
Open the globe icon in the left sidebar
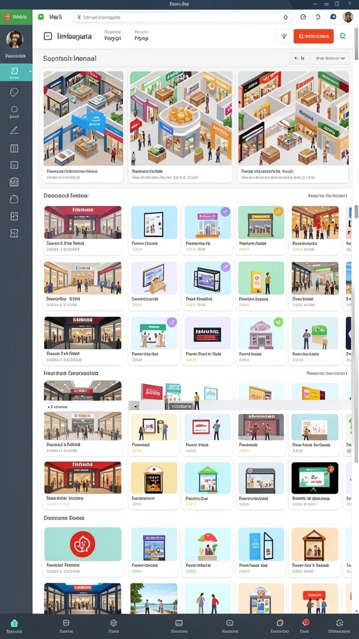[14, 92]
